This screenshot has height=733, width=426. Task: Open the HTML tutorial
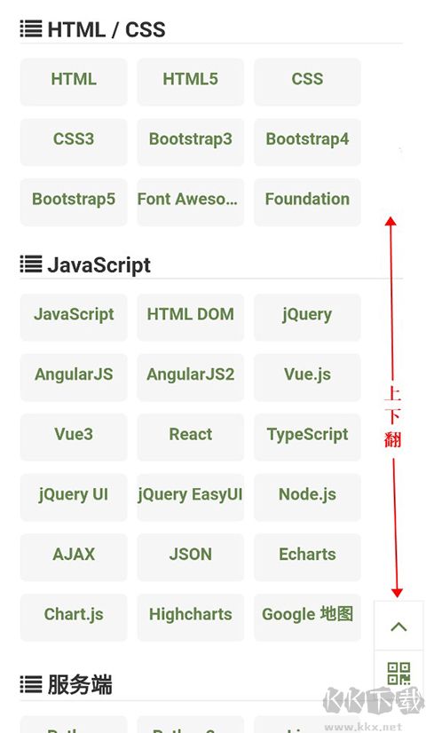pos(74,82)
